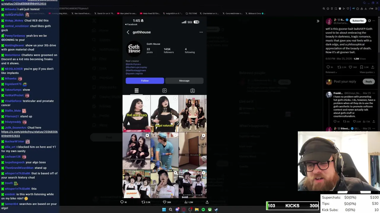Reply icon on the main tweet in sidebar
This screenshot has height=213, width=380.
(x=328, y=67)
